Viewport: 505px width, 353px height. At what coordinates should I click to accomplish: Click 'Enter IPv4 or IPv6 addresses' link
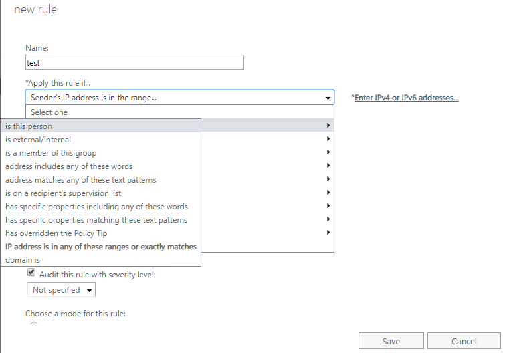tap(406, 98)
